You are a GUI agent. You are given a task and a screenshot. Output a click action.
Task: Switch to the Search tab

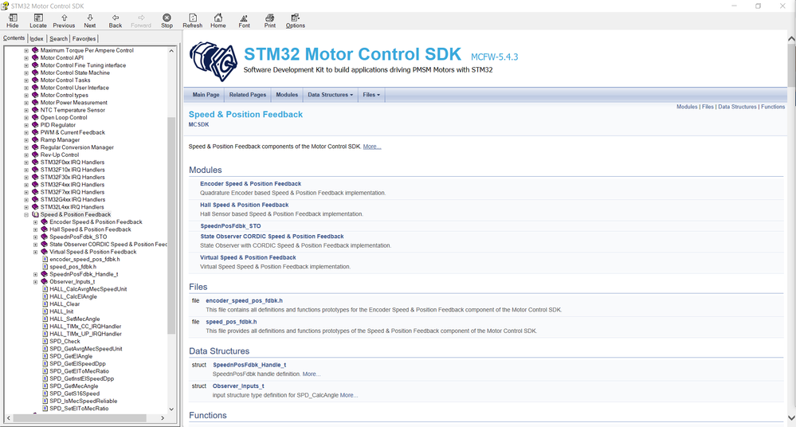[x=58, y=38]
